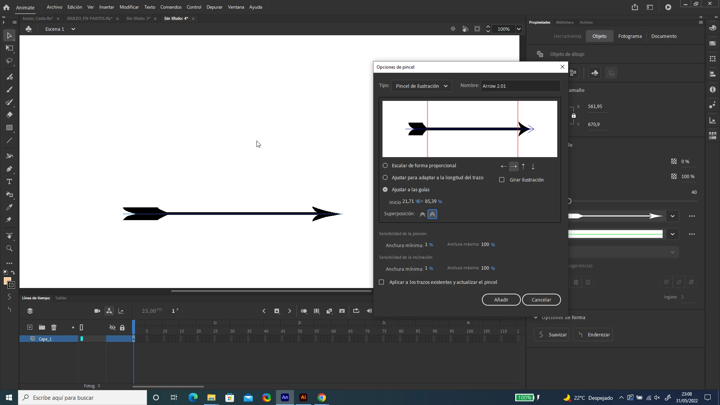
Task: Delete layer with trash icon
Action: (x=54, y=327)
